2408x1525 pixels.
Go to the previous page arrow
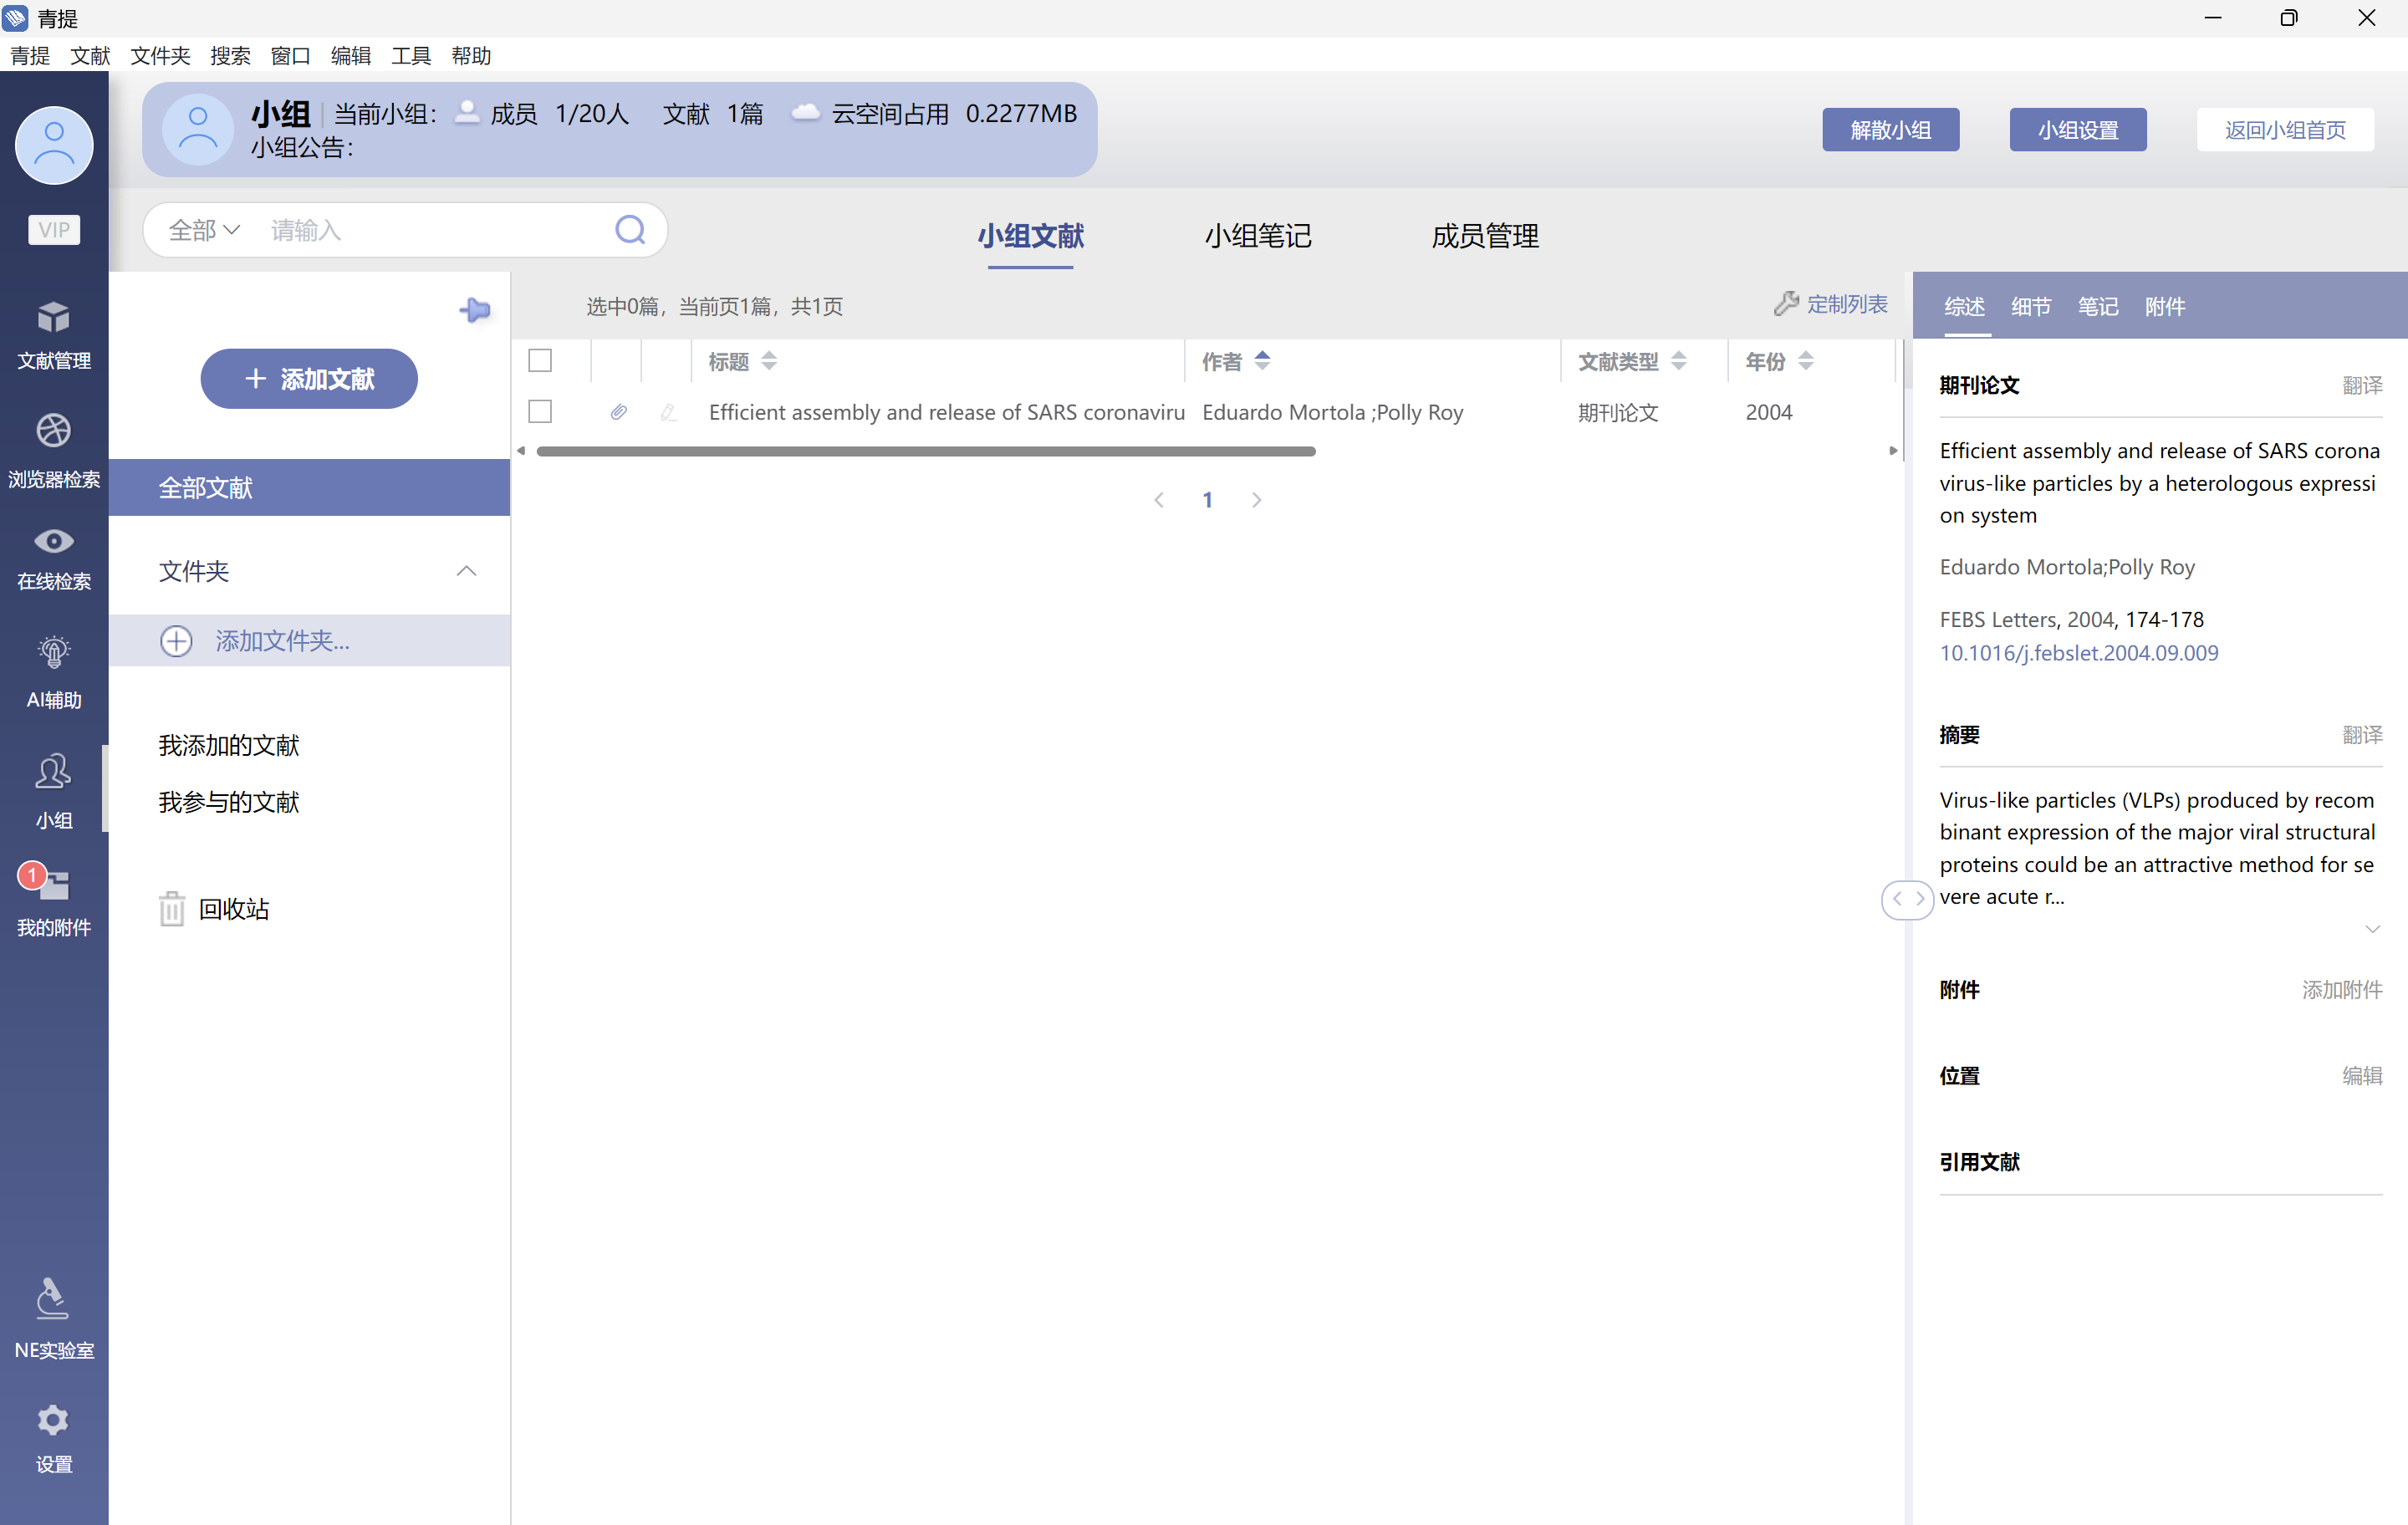(1159, 499)
